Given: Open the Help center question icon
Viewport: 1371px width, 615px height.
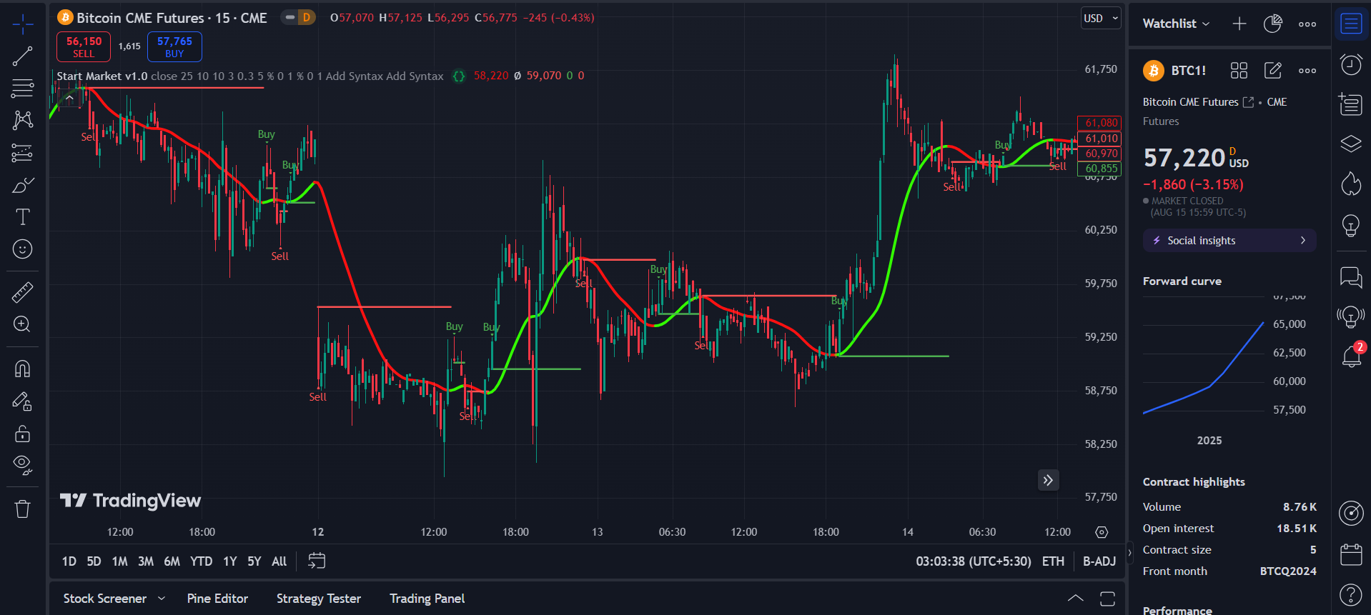Looking at the screenshot, I should [x=1351, y=594].
